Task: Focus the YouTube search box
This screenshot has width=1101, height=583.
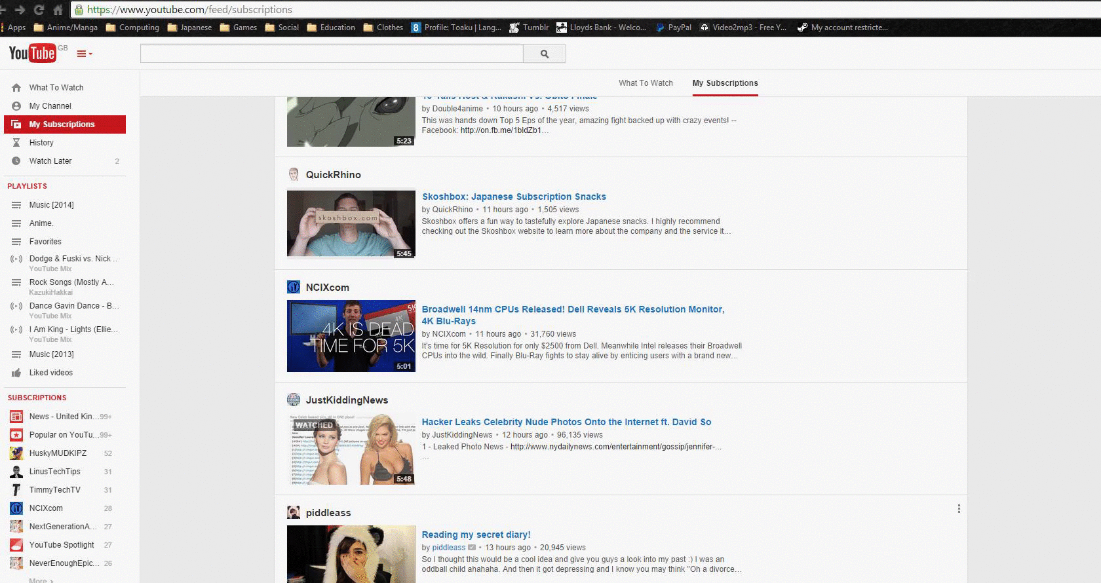Action: (332, 54)
